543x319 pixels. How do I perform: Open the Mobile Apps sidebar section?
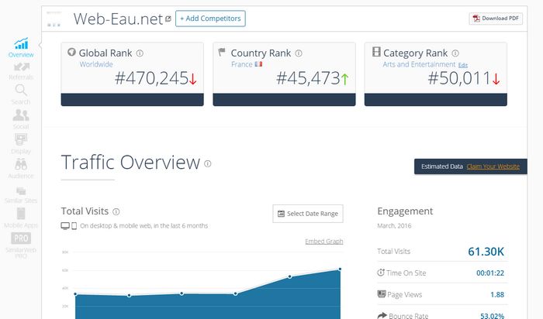(x=21, y=218)
